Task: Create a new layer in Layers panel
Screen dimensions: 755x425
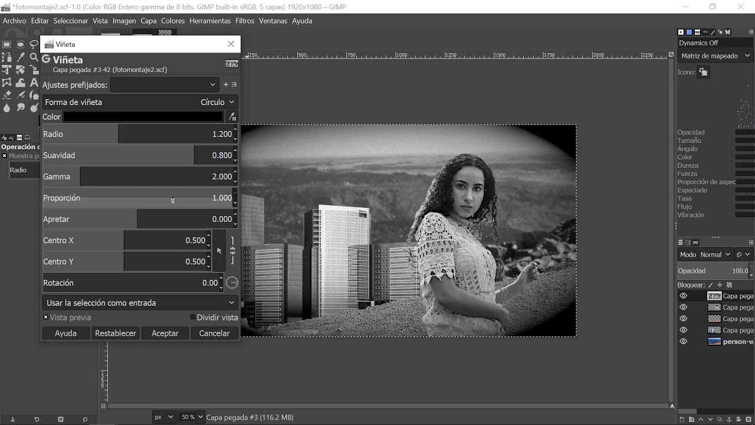Action: [x=682, y=420]
